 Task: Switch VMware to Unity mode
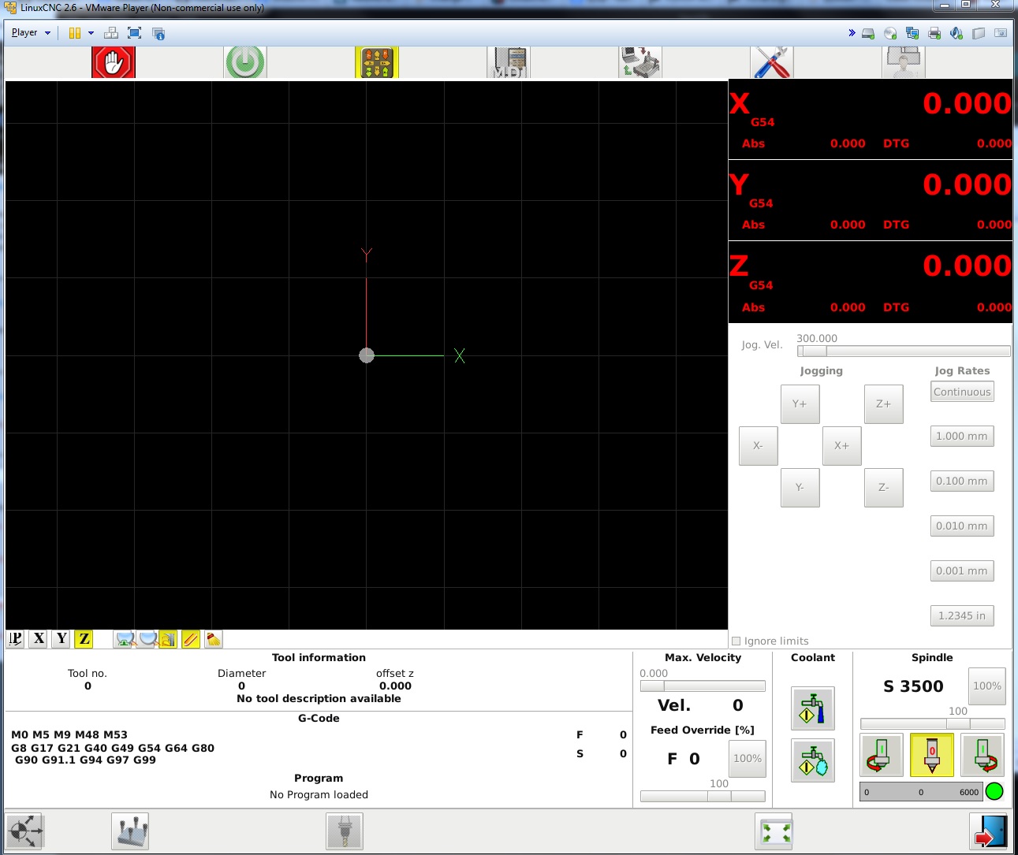[x=158, y=33]
